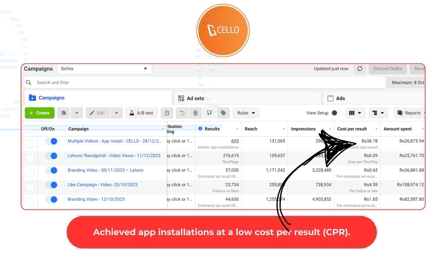Click the export/share icon next to trash
444x258 pixels.
(x=209, y=113)
